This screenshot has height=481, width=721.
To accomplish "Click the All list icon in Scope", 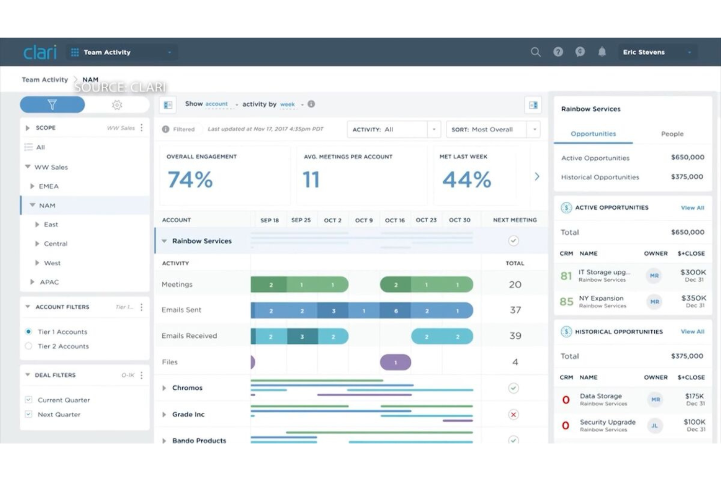I will coord(29,147).
